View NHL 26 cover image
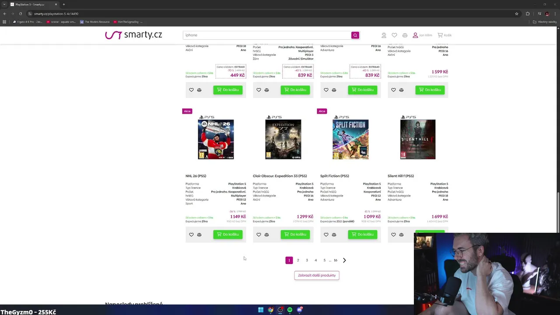The height and width of the screenshot is (315, 560). [216, 137]
